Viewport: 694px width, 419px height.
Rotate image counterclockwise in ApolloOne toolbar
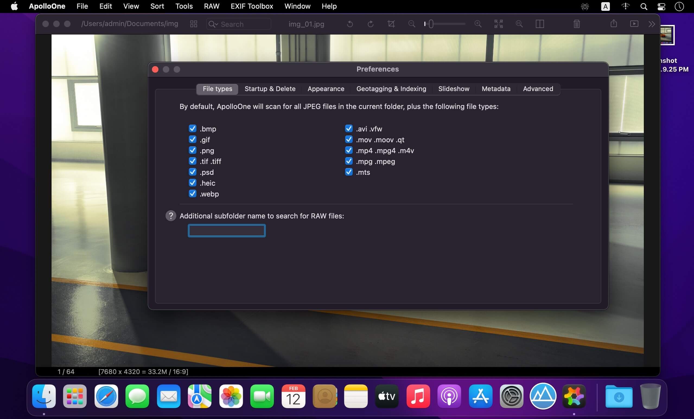(x=350, y=24)
